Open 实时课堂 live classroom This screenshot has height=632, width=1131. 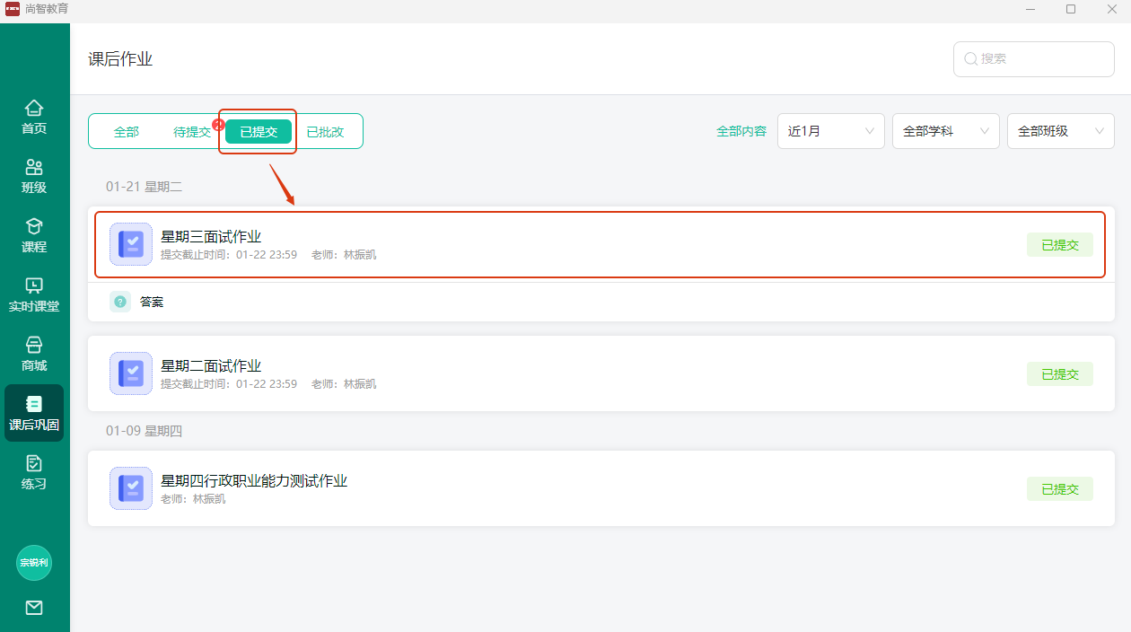pyautogui.click(x=34, y=295)
